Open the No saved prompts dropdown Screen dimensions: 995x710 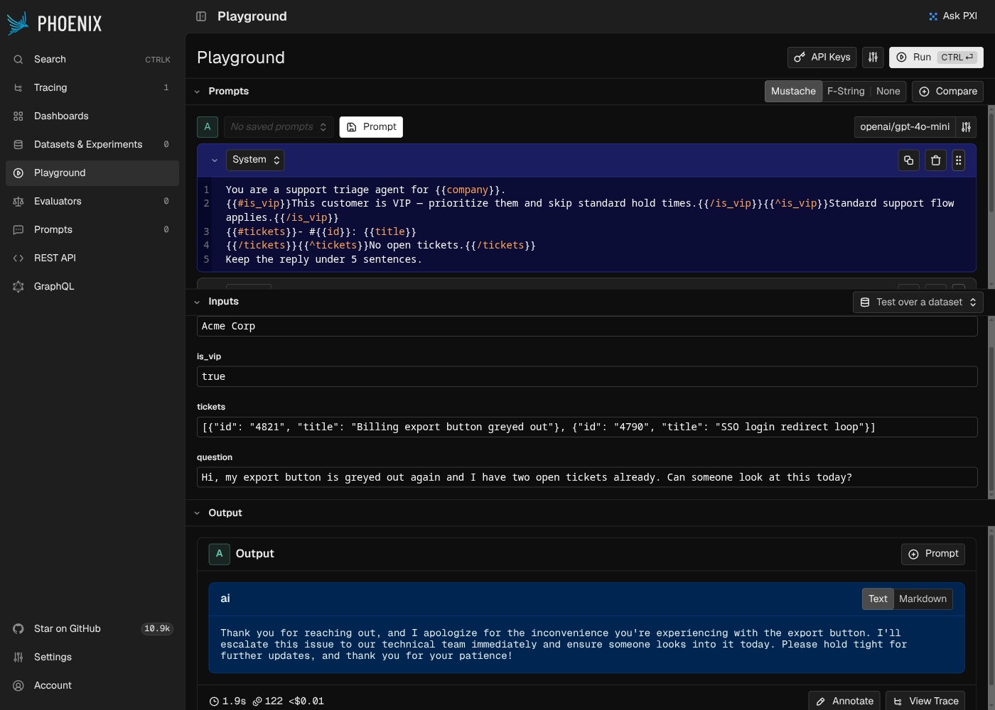click(279, 127)
